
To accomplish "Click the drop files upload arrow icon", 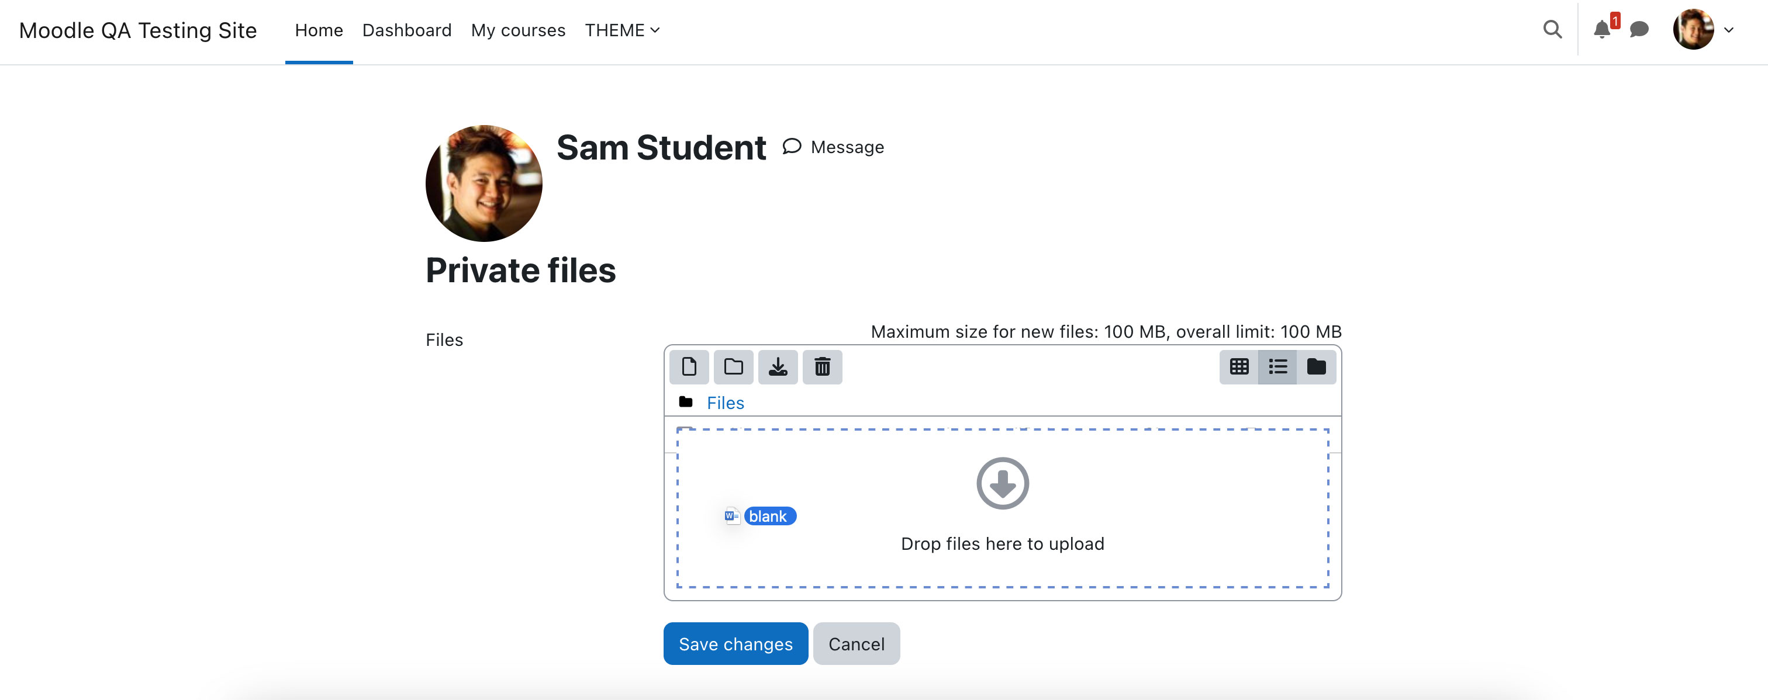I will click(1002, 483).
